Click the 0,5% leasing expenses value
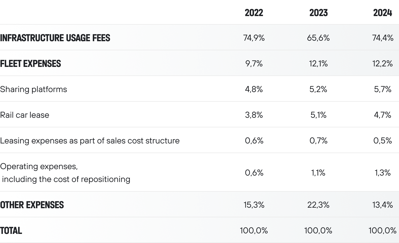 click(x=383, y=141)
